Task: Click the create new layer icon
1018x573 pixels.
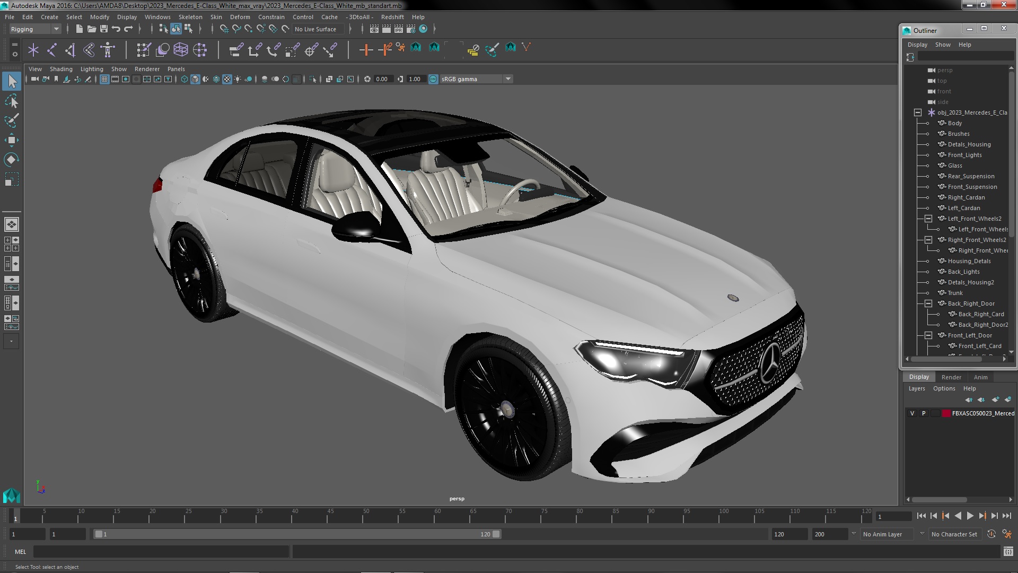Action: (x=995, y=400)
